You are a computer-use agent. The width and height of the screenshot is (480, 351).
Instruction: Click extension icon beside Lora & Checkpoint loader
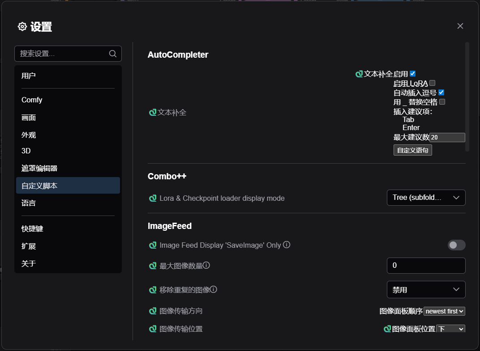coord(153,198)
